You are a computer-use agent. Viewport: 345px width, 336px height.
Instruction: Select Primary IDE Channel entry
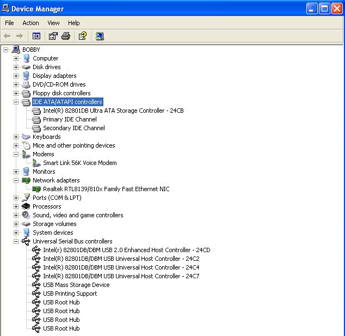click(x=70, y=119)
